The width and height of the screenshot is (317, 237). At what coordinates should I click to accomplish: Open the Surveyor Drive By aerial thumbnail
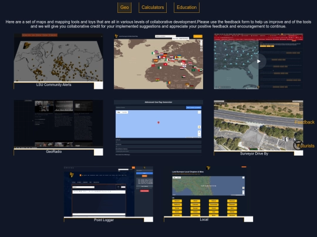click(258, 125)
